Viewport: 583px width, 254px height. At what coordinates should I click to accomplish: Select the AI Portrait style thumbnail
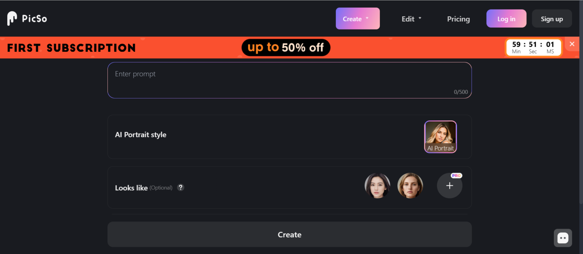point(440,137)
